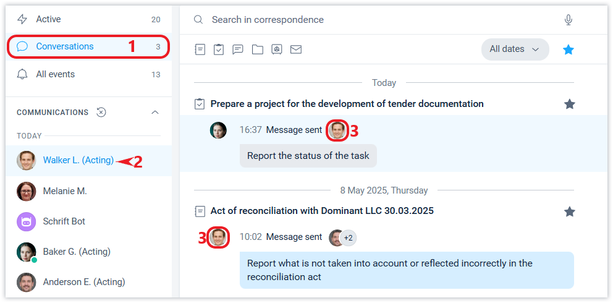613x303 pixels.
Task: Click the tasks filter clipboard icon
Action: pos(218,49)
